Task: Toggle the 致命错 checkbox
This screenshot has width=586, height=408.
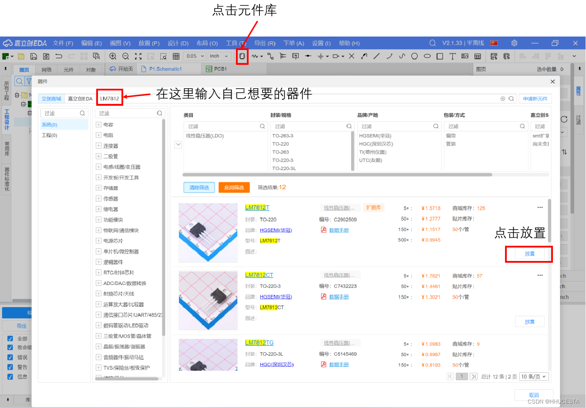Action: coord(10,348)
